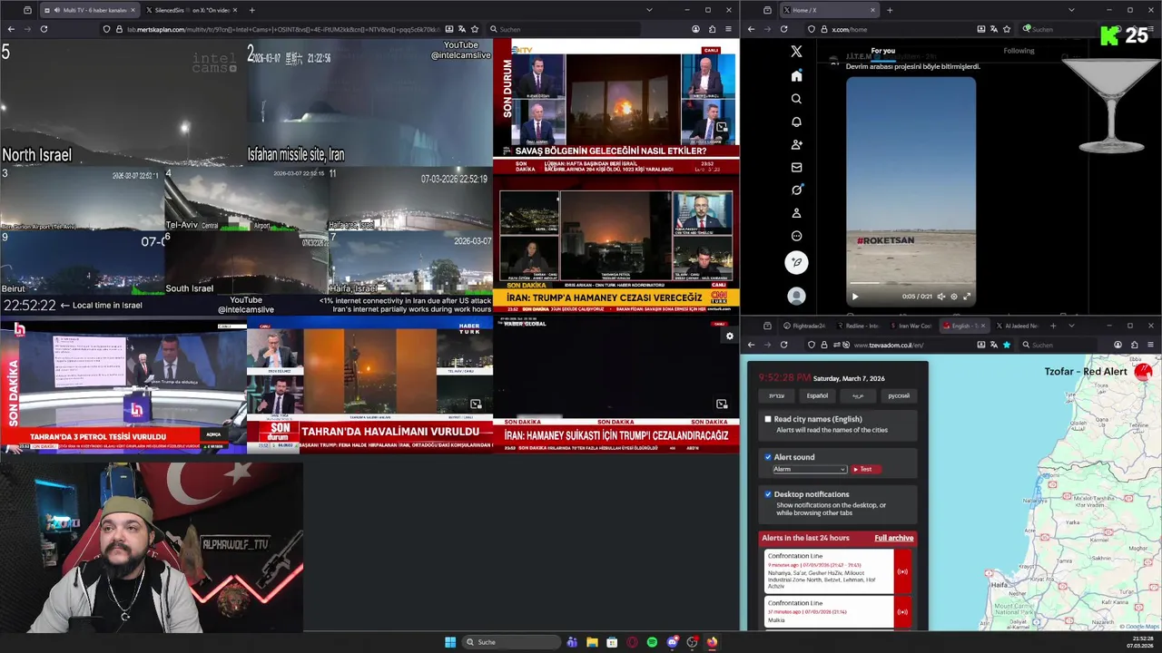Open Firefox from the taskbar

[712, 642]
